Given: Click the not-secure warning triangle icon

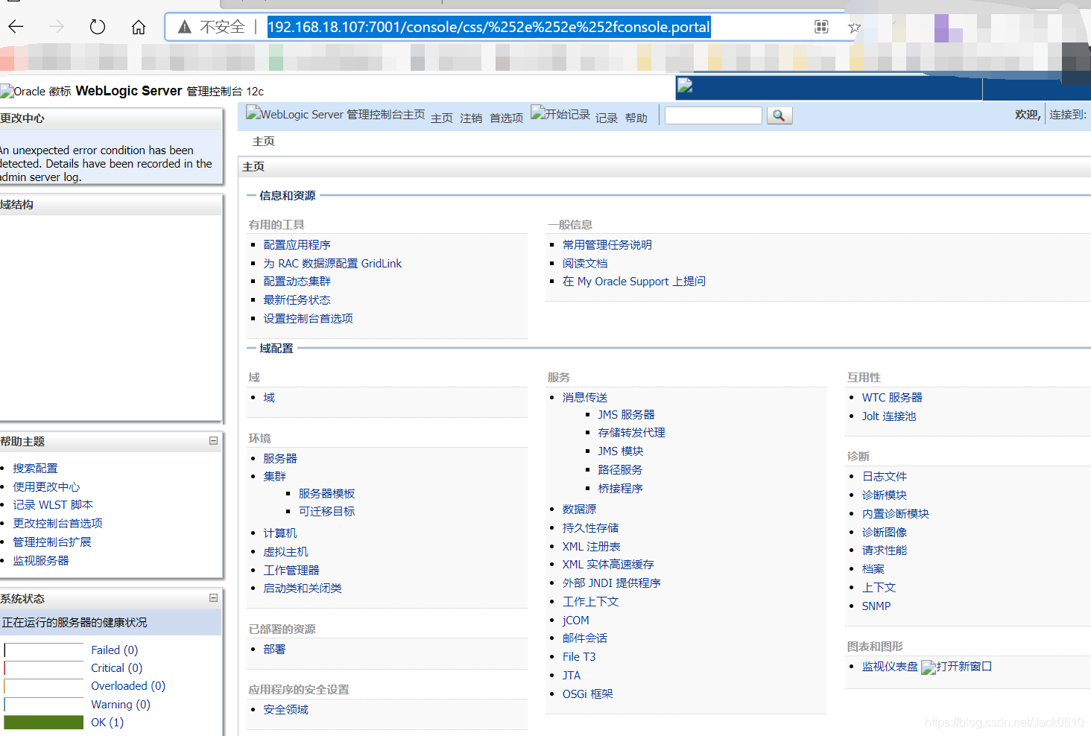Looking at the screenshot, I should click(185, 28).
